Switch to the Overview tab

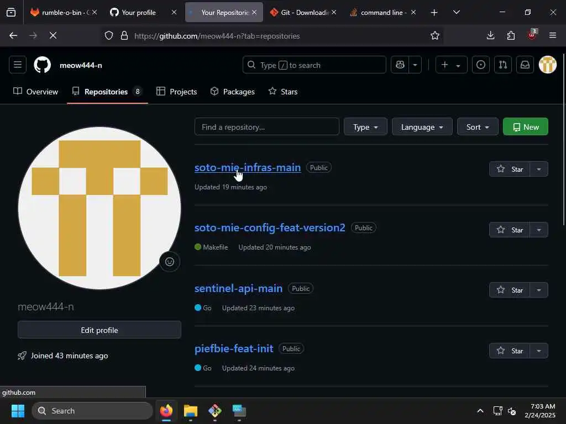pyautogui.click(x=36, y=92)
